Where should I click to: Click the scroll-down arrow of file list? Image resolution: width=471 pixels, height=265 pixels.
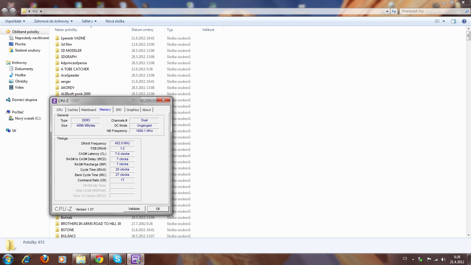pyautogui.click(x=468, y=235)
